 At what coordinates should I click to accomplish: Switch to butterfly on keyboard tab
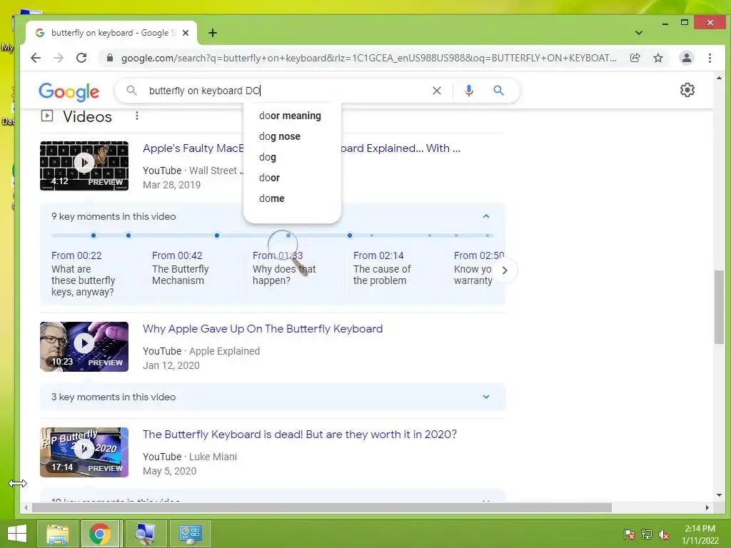pyautogui.click(x=111, y=33)
